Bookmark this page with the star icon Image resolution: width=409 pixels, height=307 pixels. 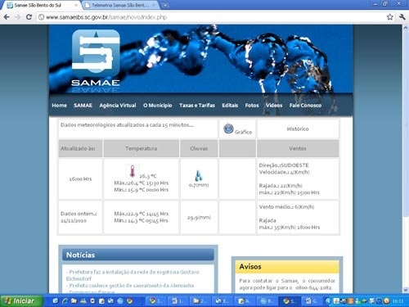tap(390, 17)
